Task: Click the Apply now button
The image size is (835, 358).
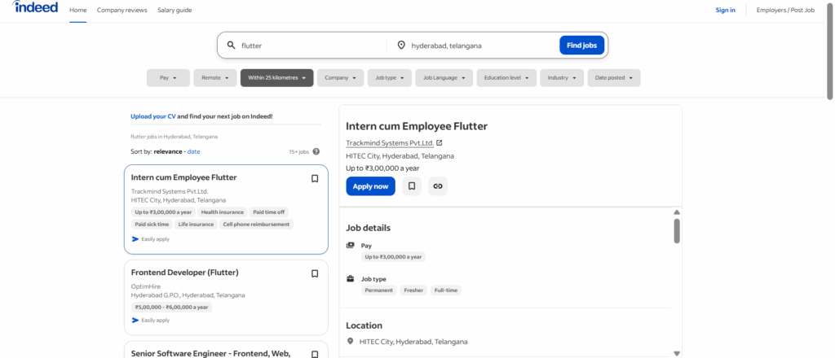Action: [x=370, y=186]
